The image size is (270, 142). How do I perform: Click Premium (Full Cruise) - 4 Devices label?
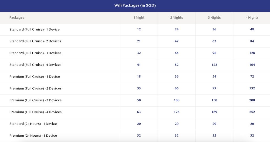[x=35, y=112]
